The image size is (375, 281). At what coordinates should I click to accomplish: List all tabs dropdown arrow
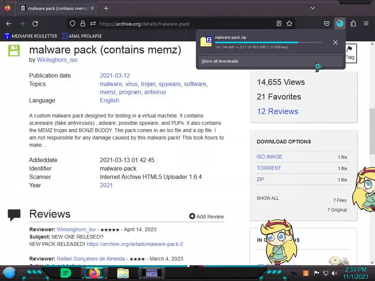313,8
